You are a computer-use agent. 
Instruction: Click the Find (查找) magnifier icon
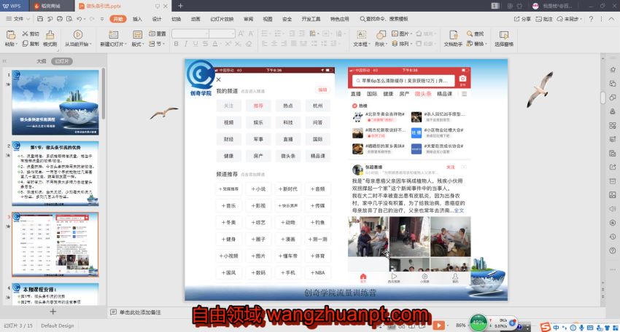coord(470,33)
